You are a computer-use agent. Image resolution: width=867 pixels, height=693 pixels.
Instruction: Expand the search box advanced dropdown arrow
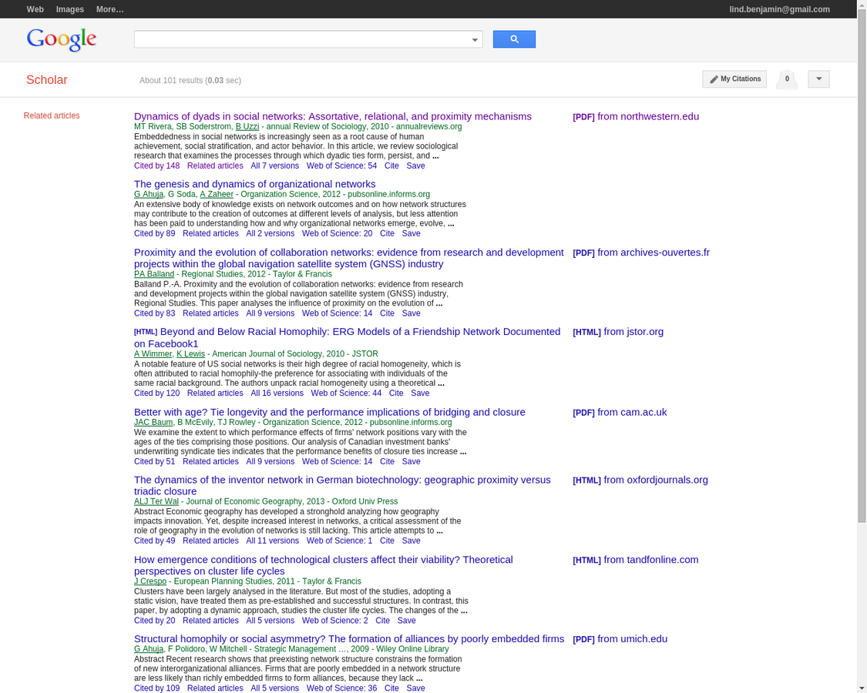[x=475, y=40]
